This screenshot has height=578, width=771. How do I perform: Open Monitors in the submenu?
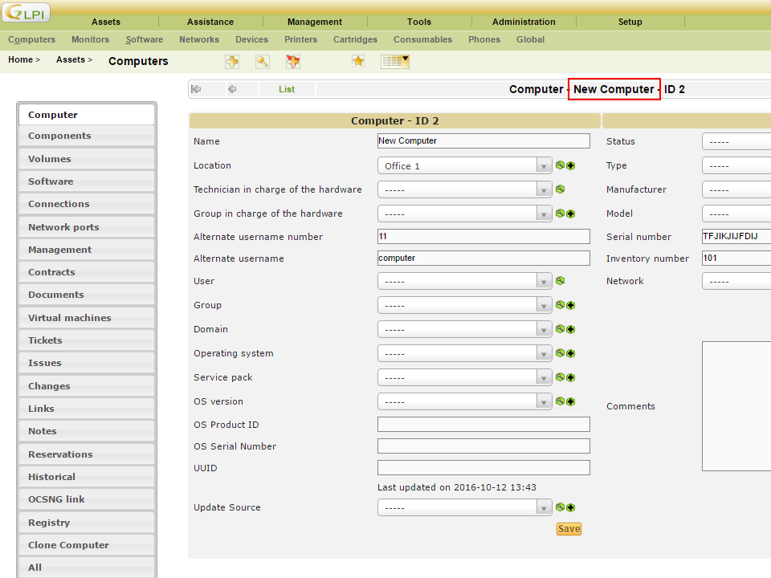90,39
